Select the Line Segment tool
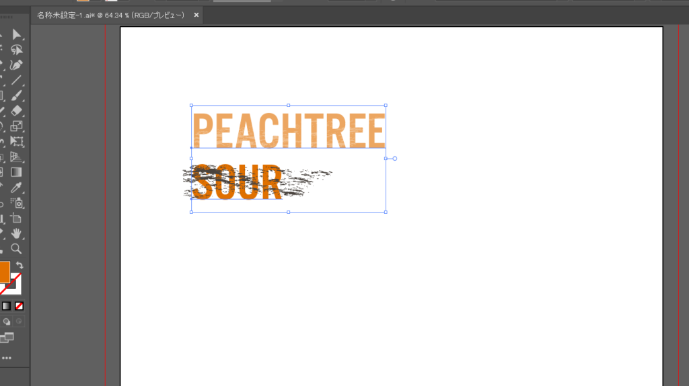The height and width of the screenshot is (386, 689). [16, 81]
